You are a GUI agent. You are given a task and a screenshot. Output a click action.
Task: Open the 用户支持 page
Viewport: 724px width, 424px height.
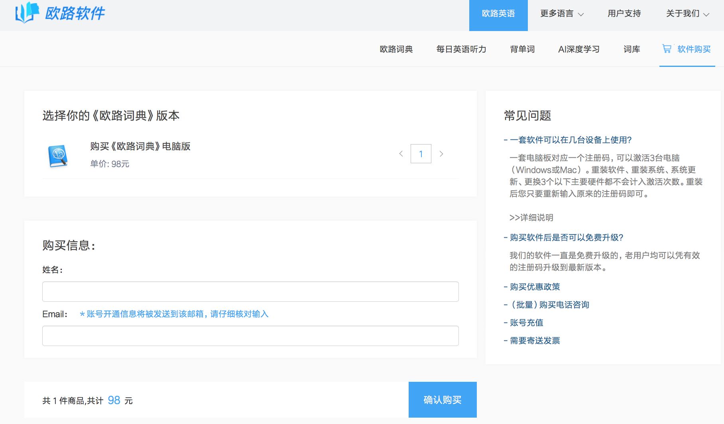point(624,14)
